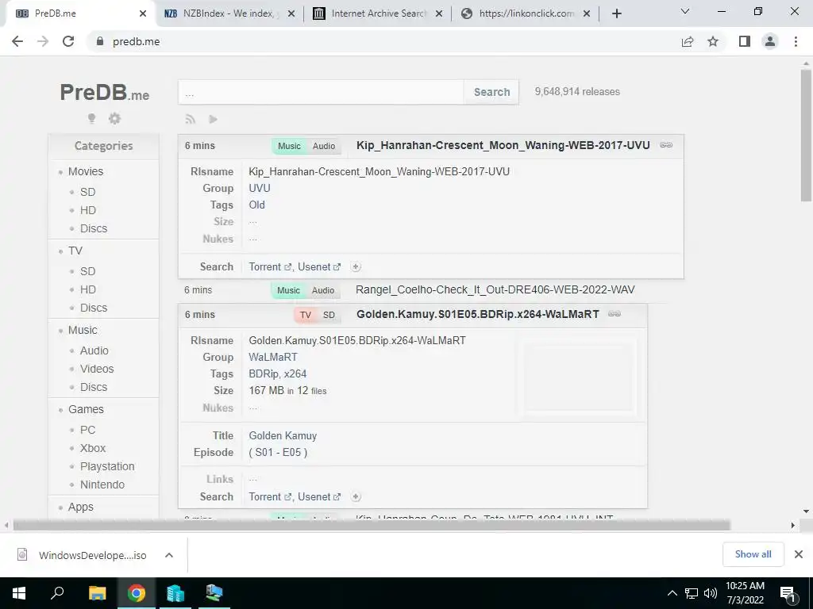Click WaLMaRT group link
This screenshot has height=609, width=813.
click(x=273, y=357)
